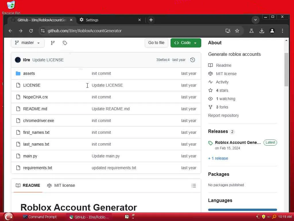Click the search magnifier tray icon
The image size is (294, 221).
[274, 217]
